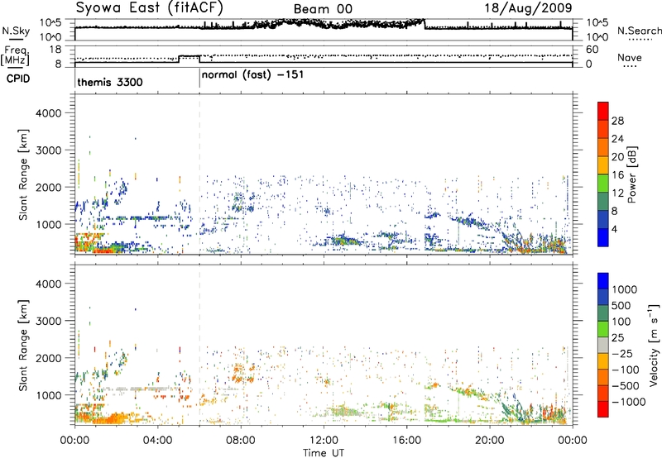The height and width of the screenshot is (458, 662).
Task: Click the date '18/Aug/2009'
Action: coord(528,8)
